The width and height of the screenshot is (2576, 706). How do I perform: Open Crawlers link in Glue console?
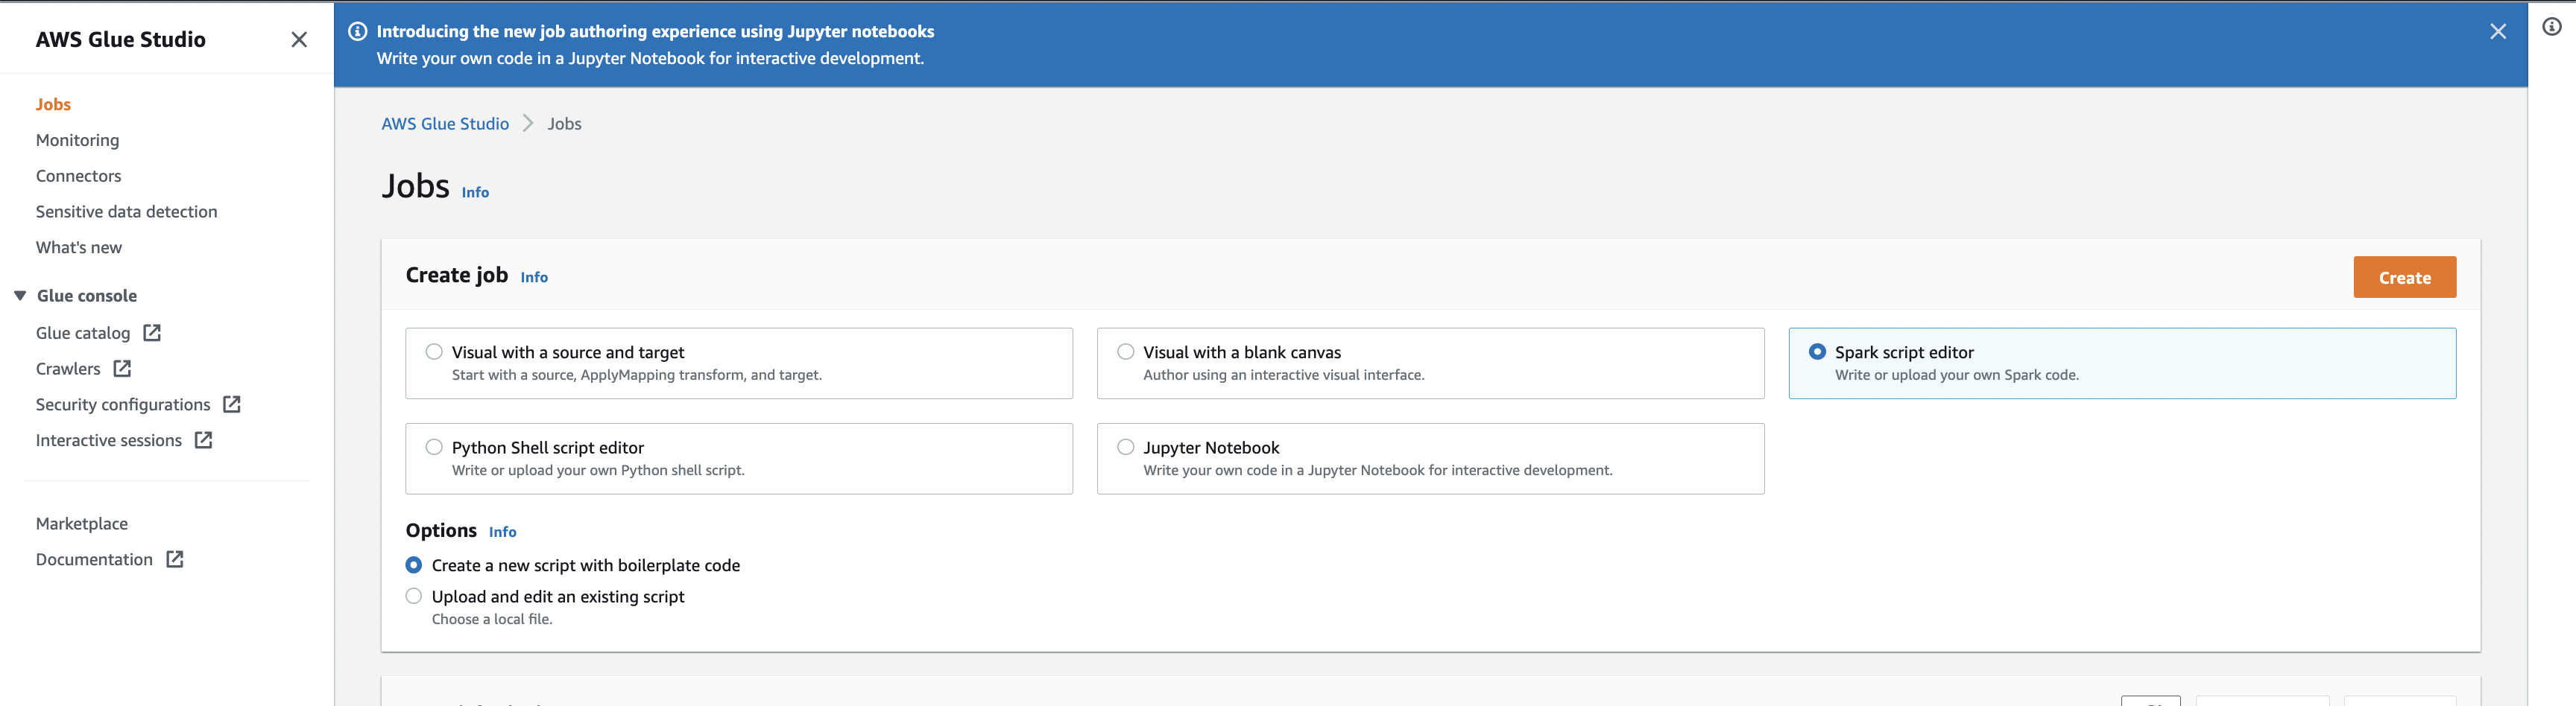coord(68,369)
